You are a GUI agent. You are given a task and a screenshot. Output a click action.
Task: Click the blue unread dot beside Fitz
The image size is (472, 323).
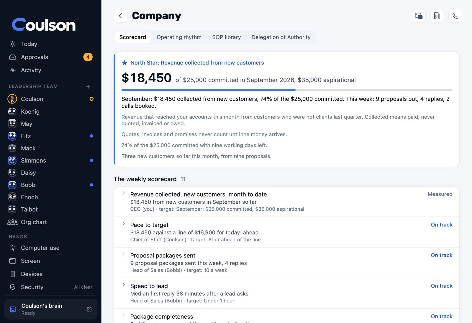pos(91,136)
